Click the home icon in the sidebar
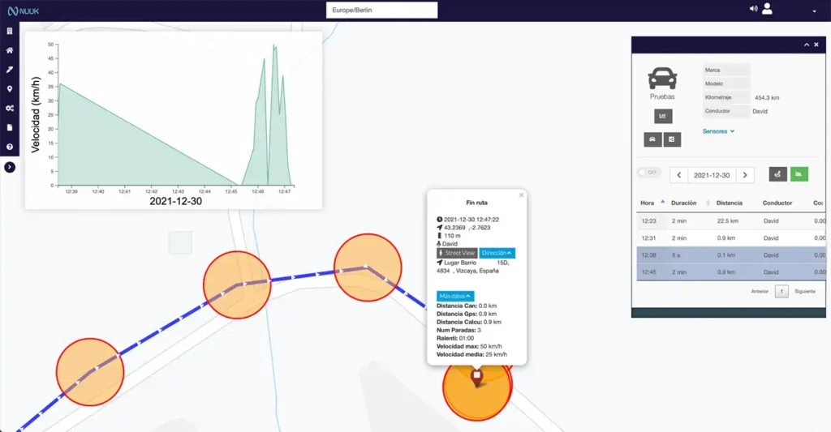831x432 pixels. point(10,50)
